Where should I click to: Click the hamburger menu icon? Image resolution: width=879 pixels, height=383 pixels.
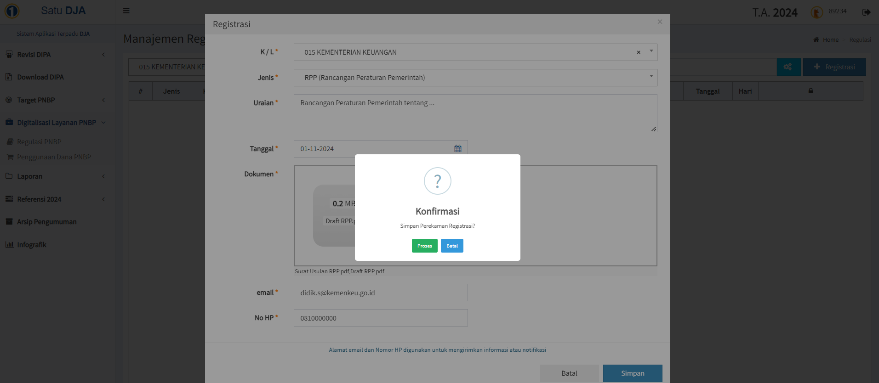(x=126, y=11)
